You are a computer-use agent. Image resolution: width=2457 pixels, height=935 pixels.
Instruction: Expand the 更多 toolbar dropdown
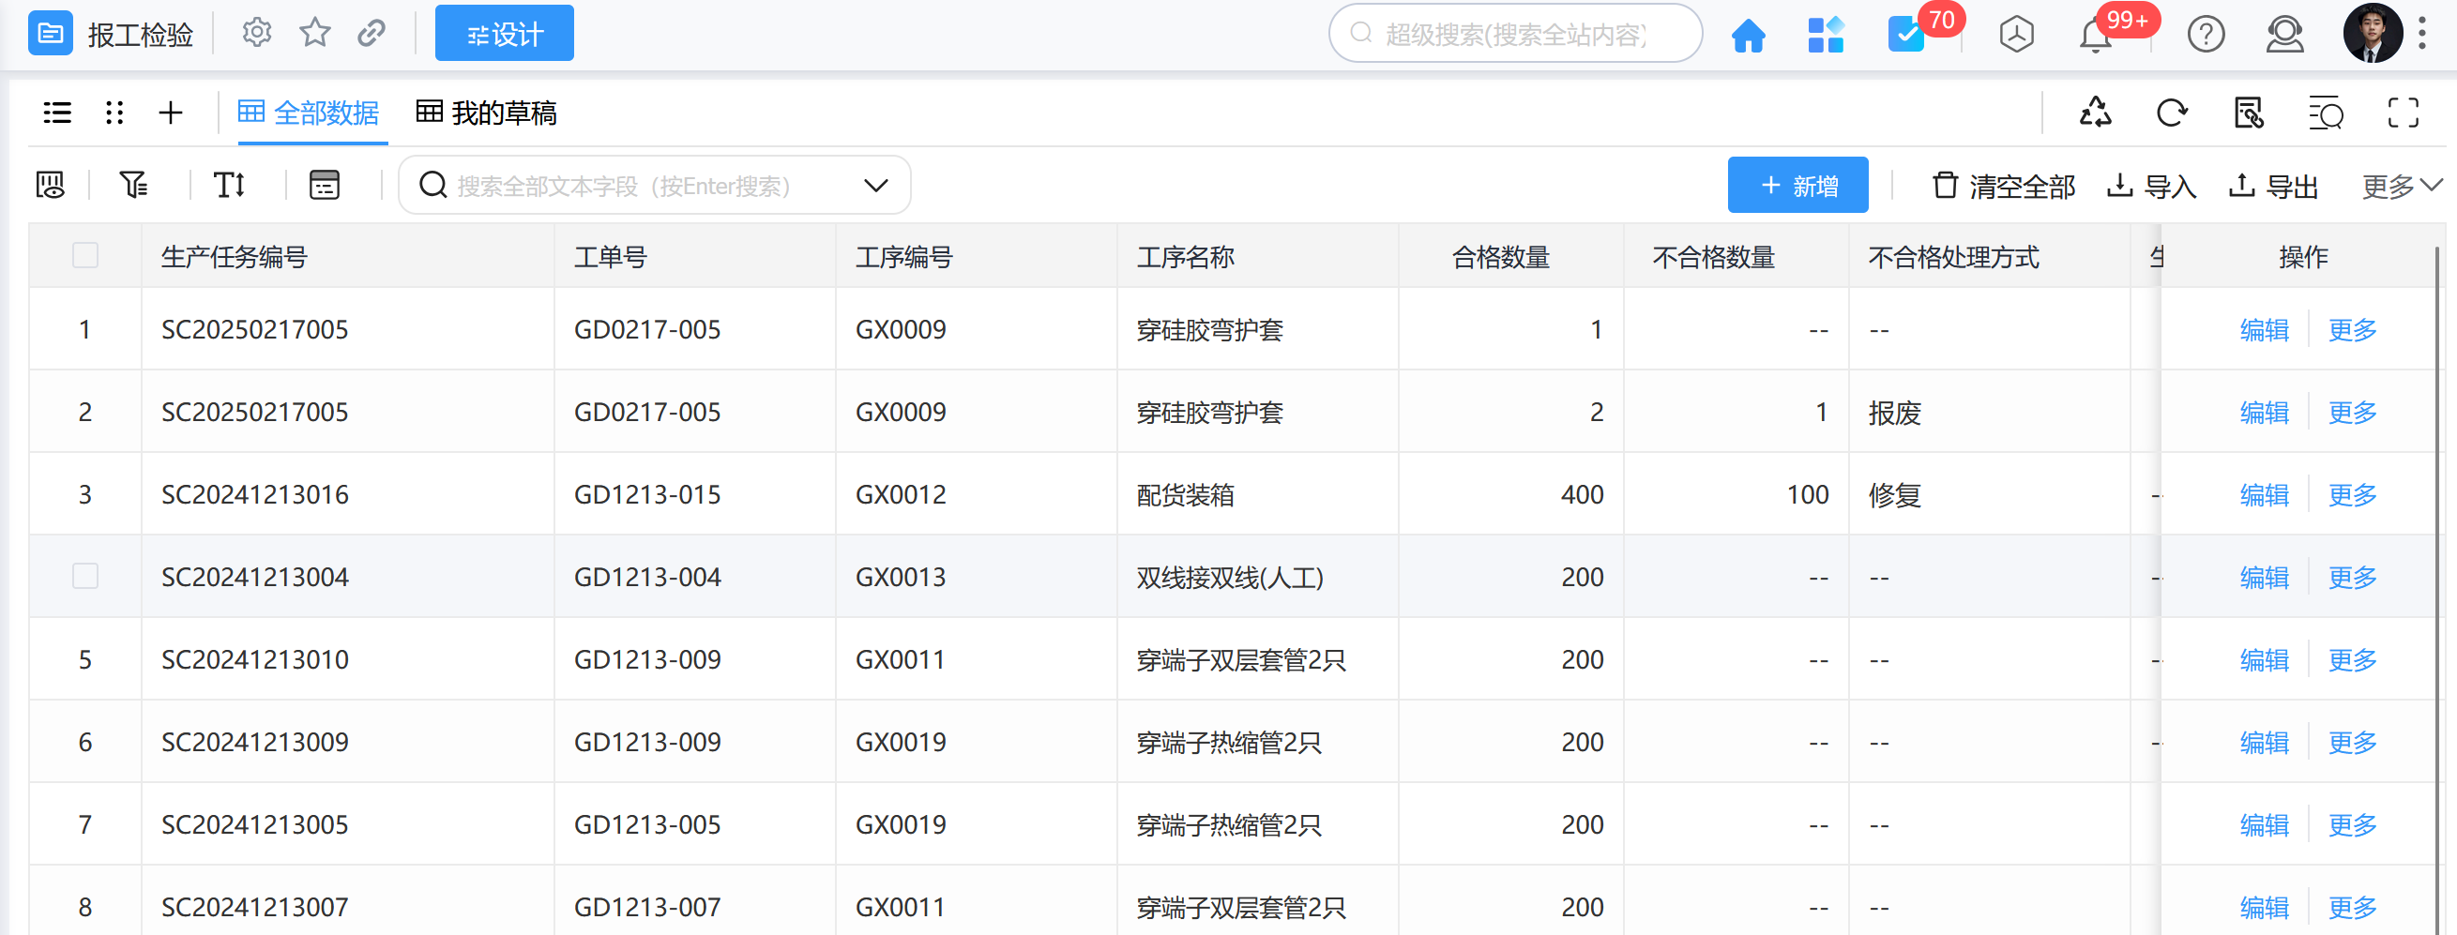point(2401,186)
